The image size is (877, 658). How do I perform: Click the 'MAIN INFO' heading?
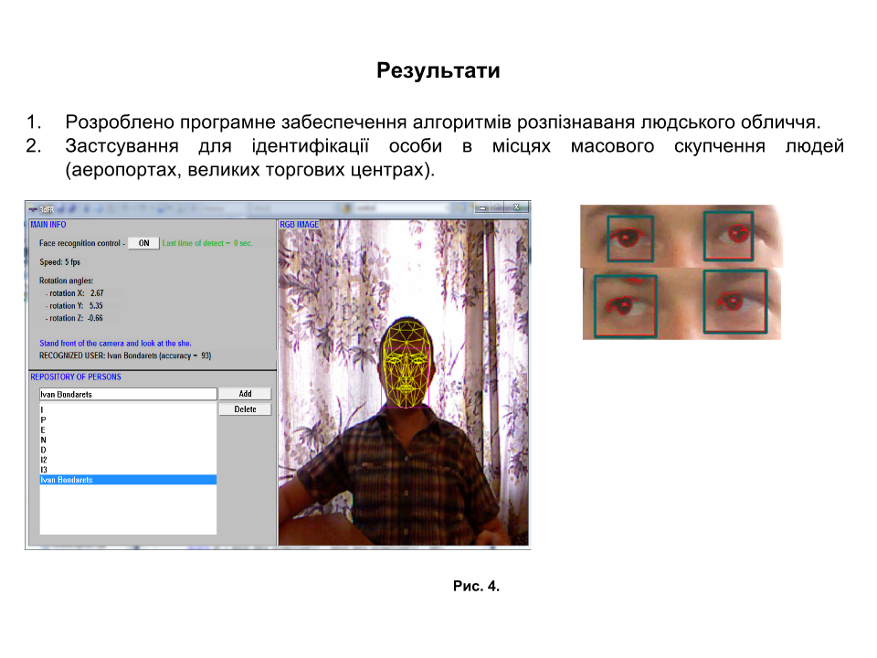point(48,225)
